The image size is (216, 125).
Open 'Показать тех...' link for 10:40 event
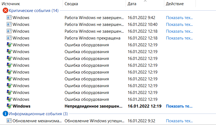pyautogui.click(x=179, y=25)
